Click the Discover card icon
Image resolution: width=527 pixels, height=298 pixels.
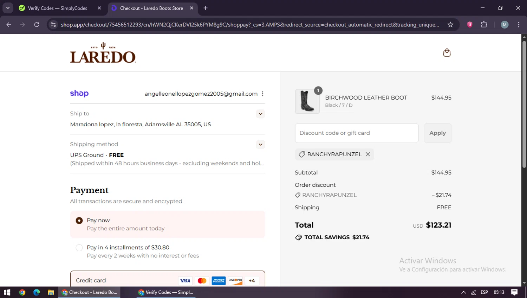point(235,281)
